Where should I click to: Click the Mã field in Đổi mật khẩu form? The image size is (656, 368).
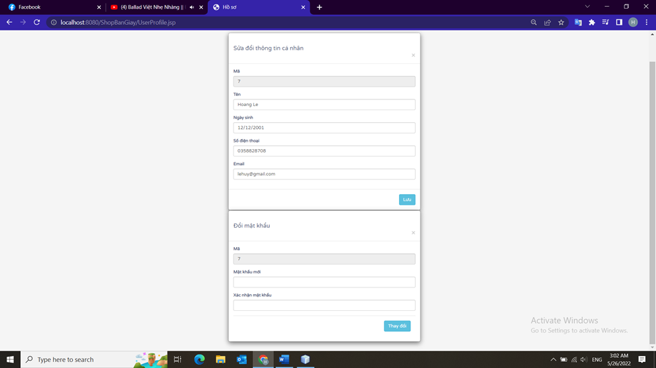pos(324,259)
